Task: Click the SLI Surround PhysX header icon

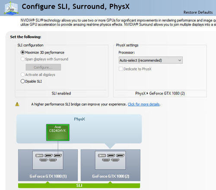Action: coord(11,8)
